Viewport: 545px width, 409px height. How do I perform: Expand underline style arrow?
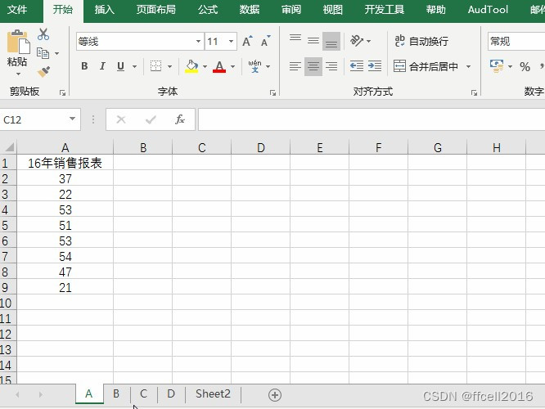(134, 66)
